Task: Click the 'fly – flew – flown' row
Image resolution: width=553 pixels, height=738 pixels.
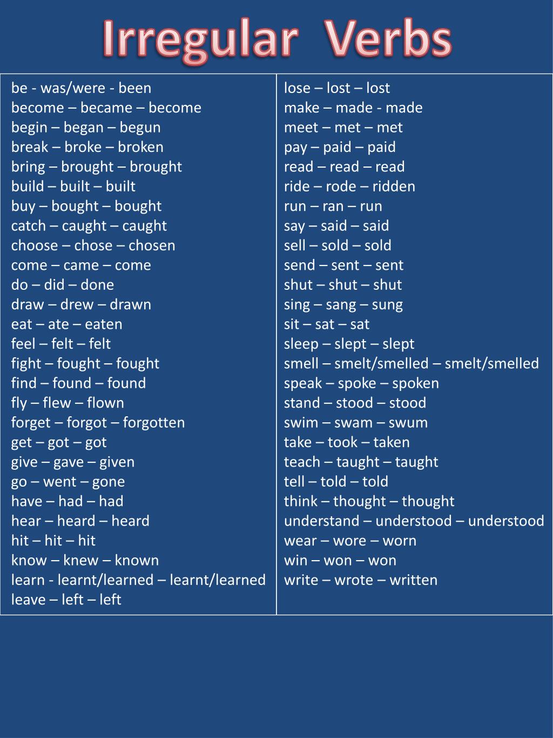Action: point(68,403)
